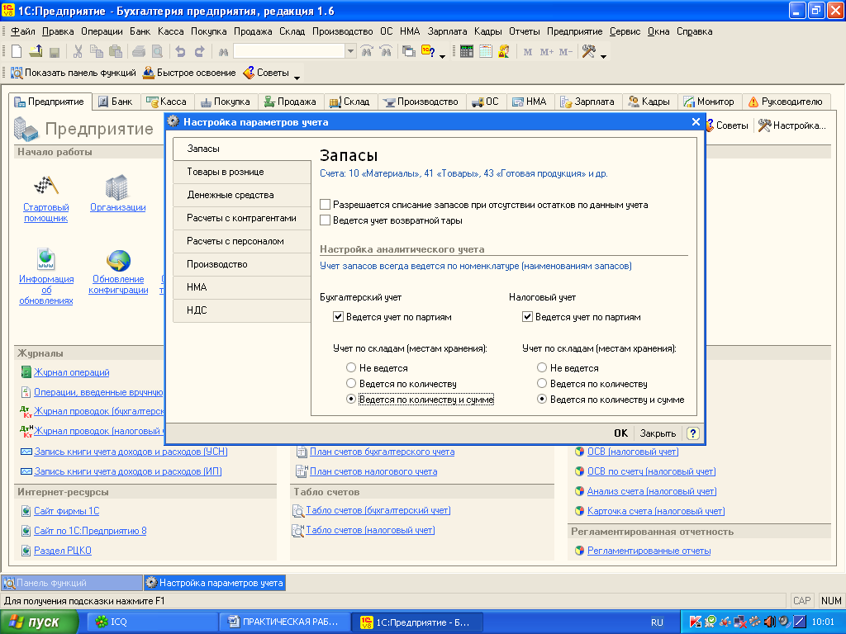
Task: Click the Windows list toolbar icon
Action: coord(409,52)
